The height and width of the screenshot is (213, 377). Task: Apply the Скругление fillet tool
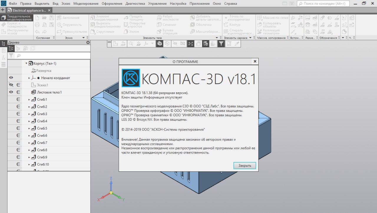coord(102,32)
